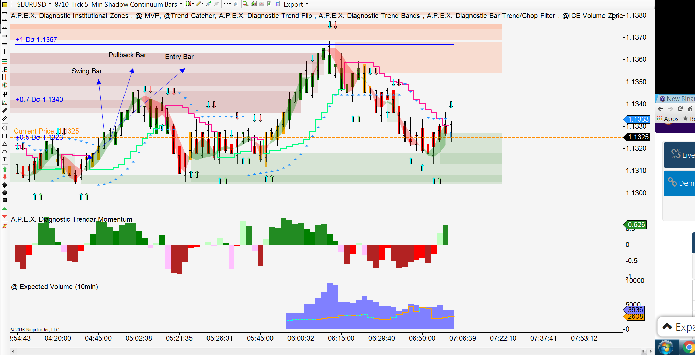Open the Windows Start menu
The width and height of the screenshot is (695, 355).
(x=665, y=348)
